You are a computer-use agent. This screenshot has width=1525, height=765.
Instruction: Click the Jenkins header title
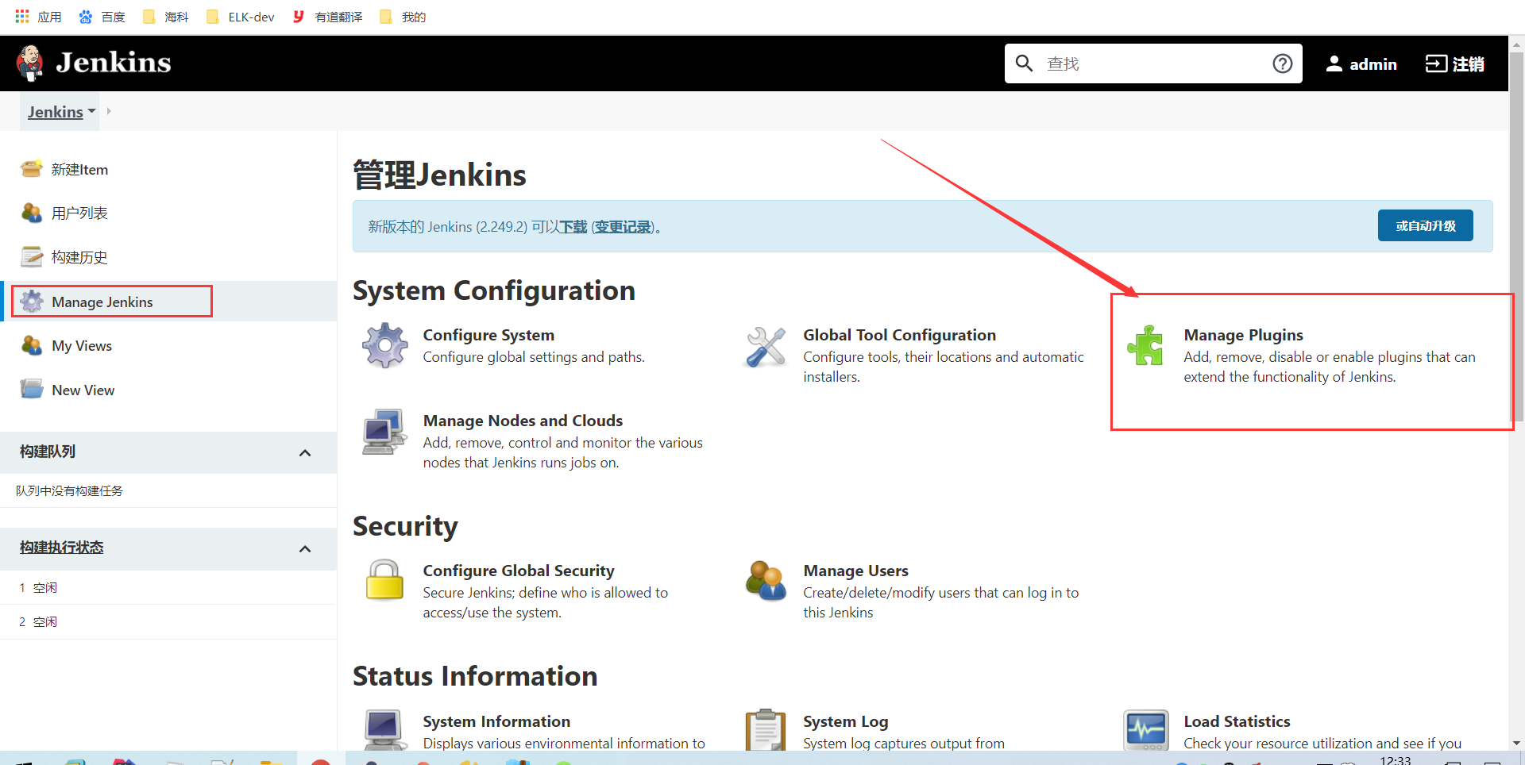click(114, 62)
